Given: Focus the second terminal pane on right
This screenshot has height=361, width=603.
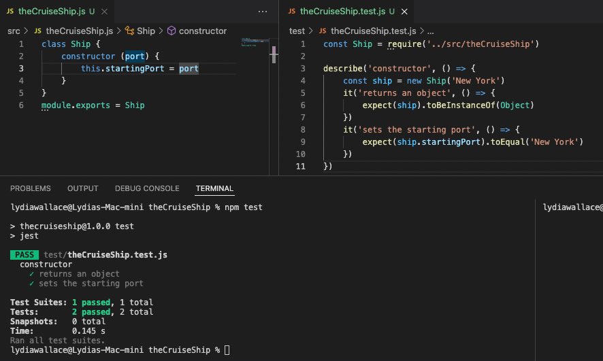Looking at the screenshot, I should tap(569, 279).
